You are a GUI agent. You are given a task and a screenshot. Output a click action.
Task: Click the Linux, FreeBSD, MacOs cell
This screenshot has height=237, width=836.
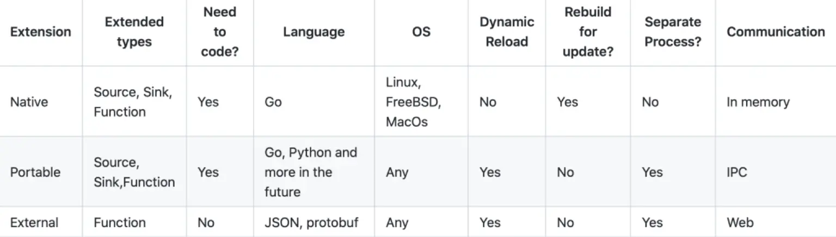tap(413, 102)
